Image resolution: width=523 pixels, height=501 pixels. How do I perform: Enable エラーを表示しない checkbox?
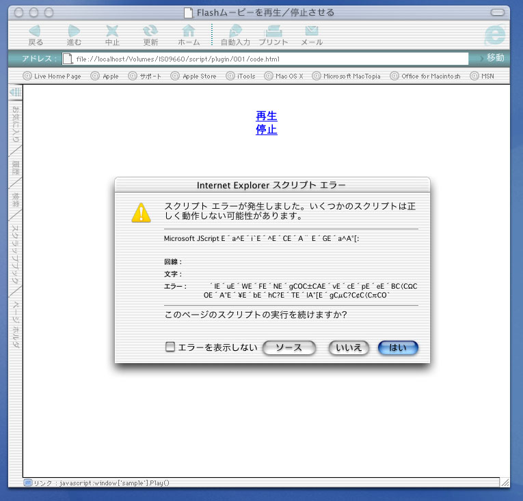[170, 347]
